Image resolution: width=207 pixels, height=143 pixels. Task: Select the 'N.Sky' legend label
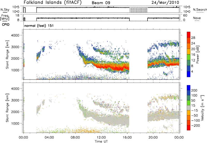5,10
